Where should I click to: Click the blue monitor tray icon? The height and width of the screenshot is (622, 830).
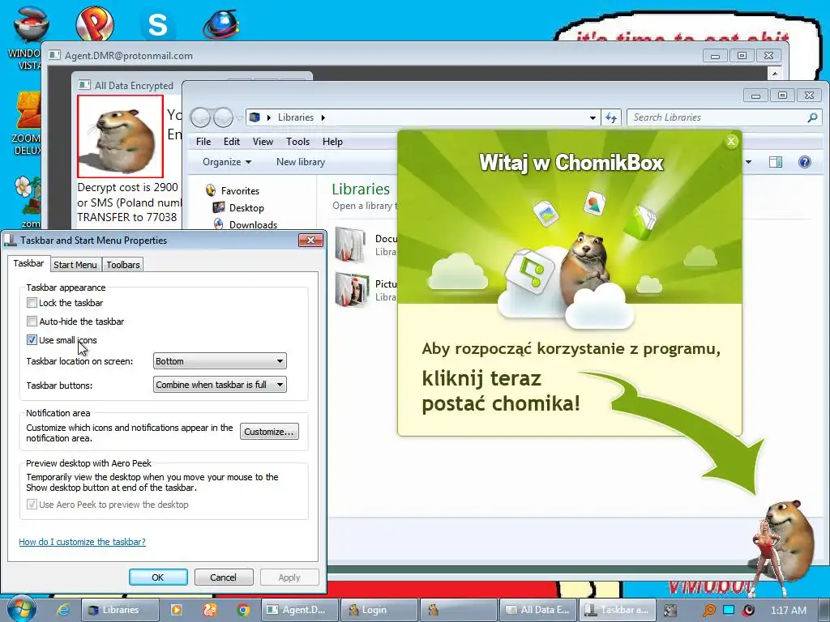pyautogui.click(x=729, y=610)
